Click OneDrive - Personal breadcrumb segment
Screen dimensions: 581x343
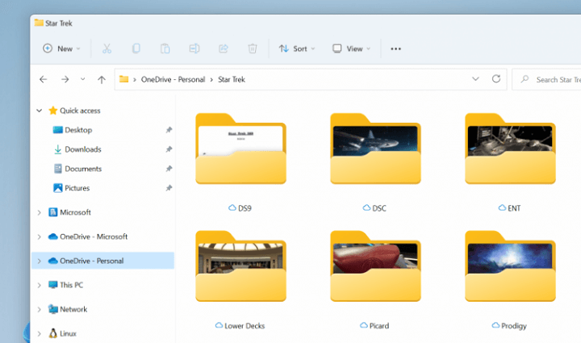173,79
